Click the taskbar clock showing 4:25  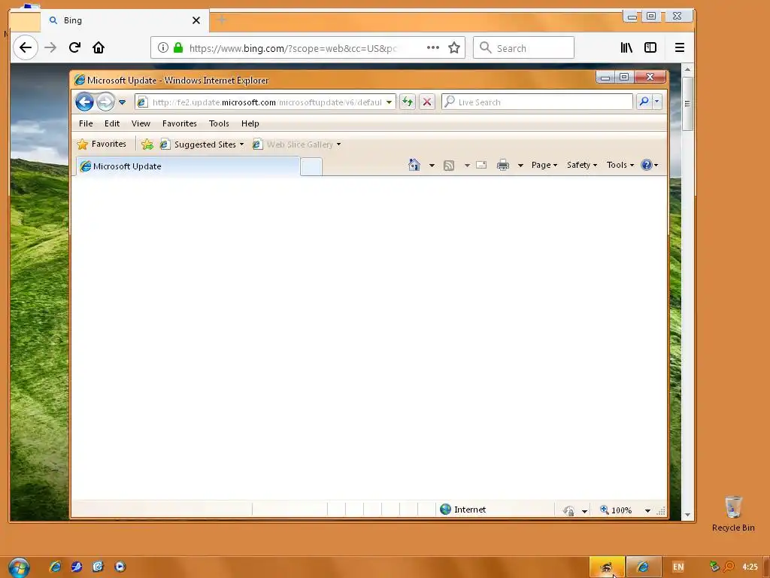(x=750, y=567)
